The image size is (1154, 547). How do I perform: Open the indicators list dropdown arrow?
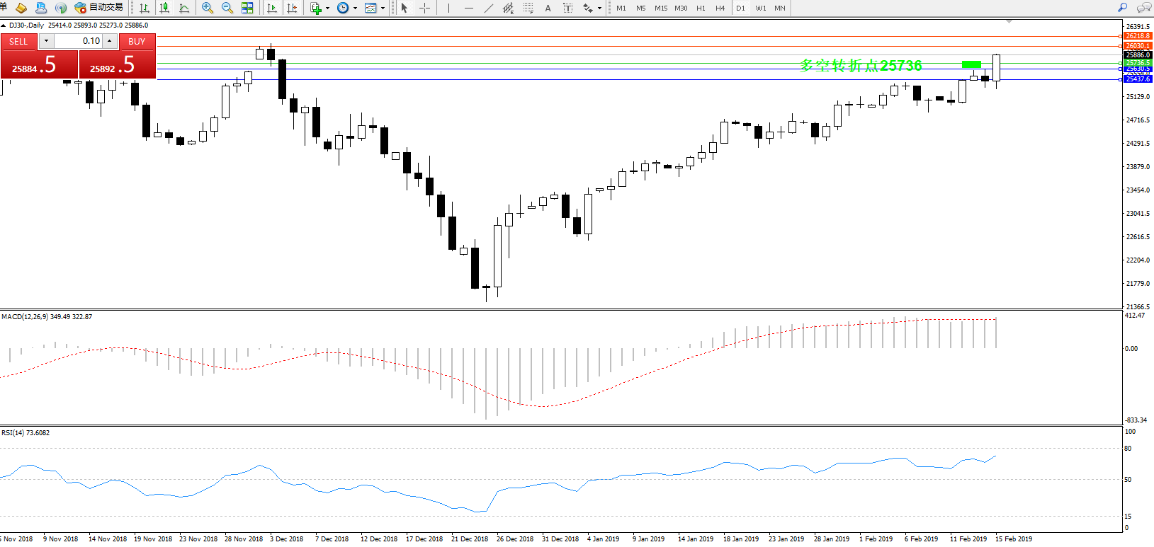(x=327, y=8)
